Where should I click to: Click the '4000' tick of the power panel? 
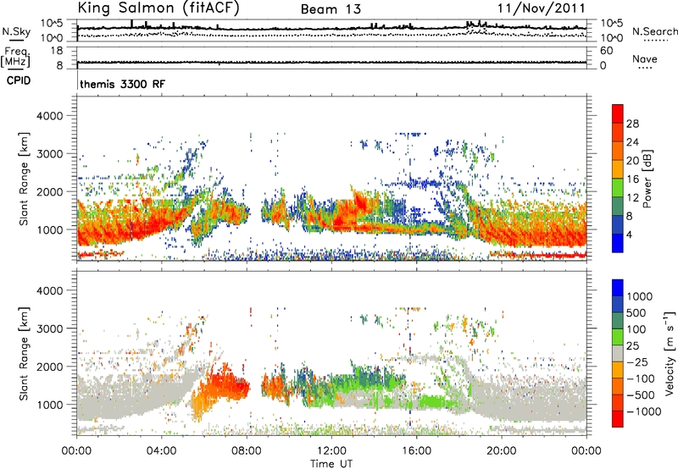[50, 116]
